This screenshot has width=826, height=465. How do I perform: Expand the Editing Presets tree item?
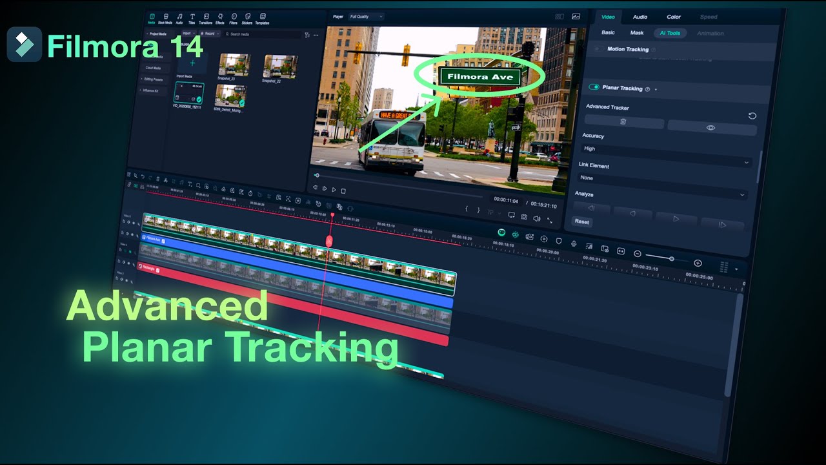pos(143,79)
